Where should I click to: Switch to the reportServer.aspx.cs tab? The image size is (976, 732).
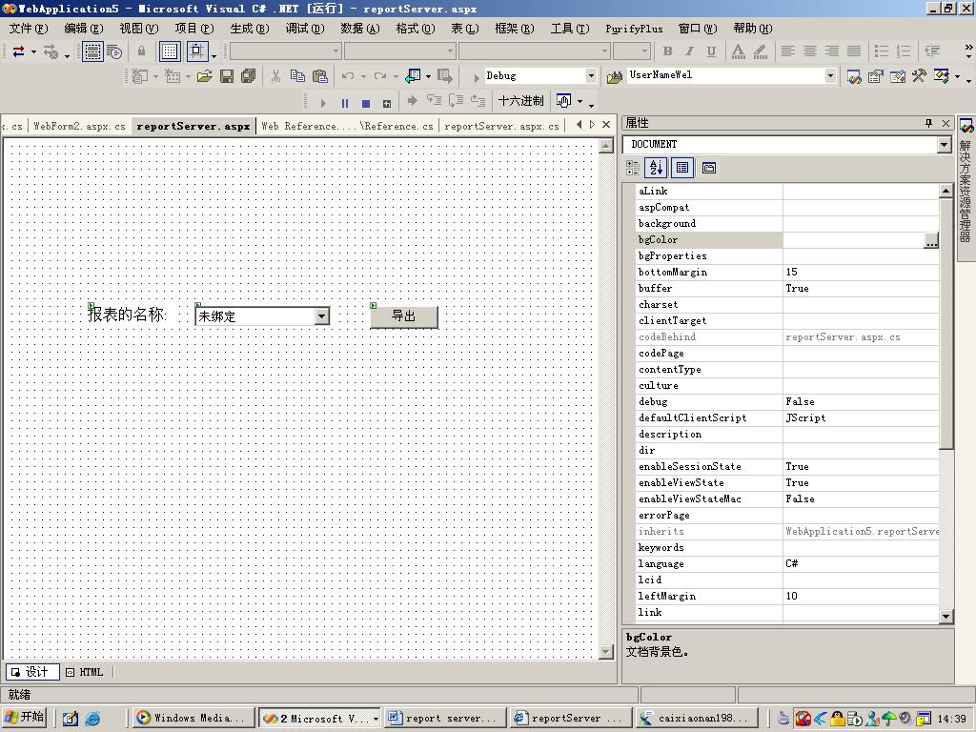click(501, 127)
